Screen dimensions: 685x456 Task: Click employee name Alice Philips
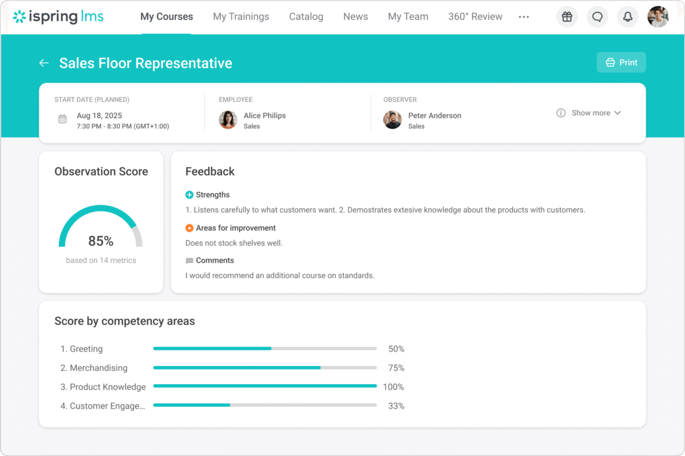[x=264, y=115]
